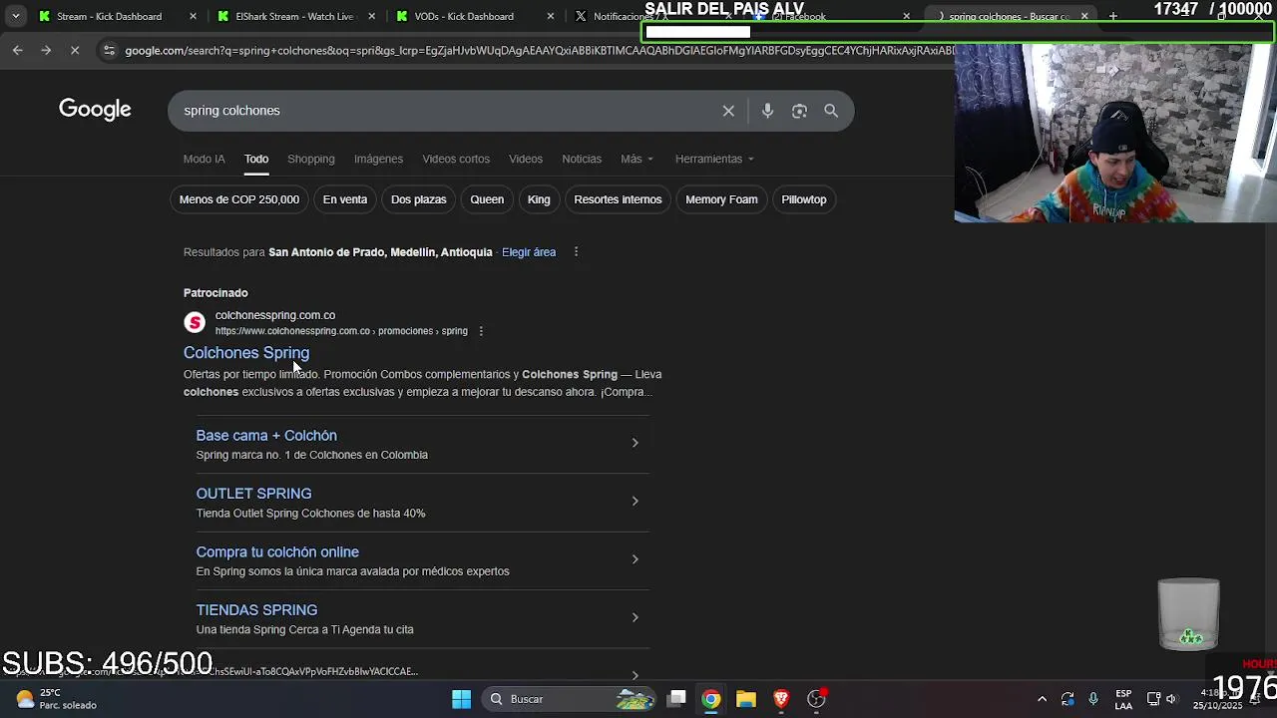The height and width of the screenshot is (718, 1277).
Task: Apply the Pillowtop filter chip
Action: (x=804, y=199)
